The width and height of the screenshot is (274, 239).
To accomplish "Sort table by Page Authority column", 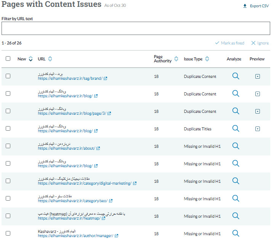I will point(176,59).
